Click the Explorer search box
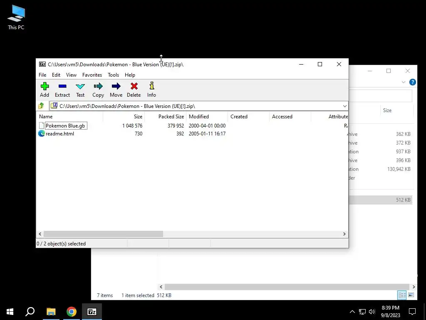 click(x=380, y=96)
